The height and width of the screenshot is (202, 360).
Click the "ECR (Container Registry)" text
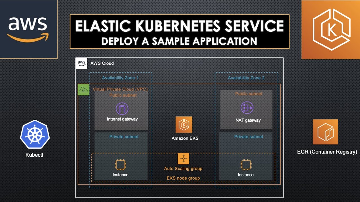click(x=327, y=152)
